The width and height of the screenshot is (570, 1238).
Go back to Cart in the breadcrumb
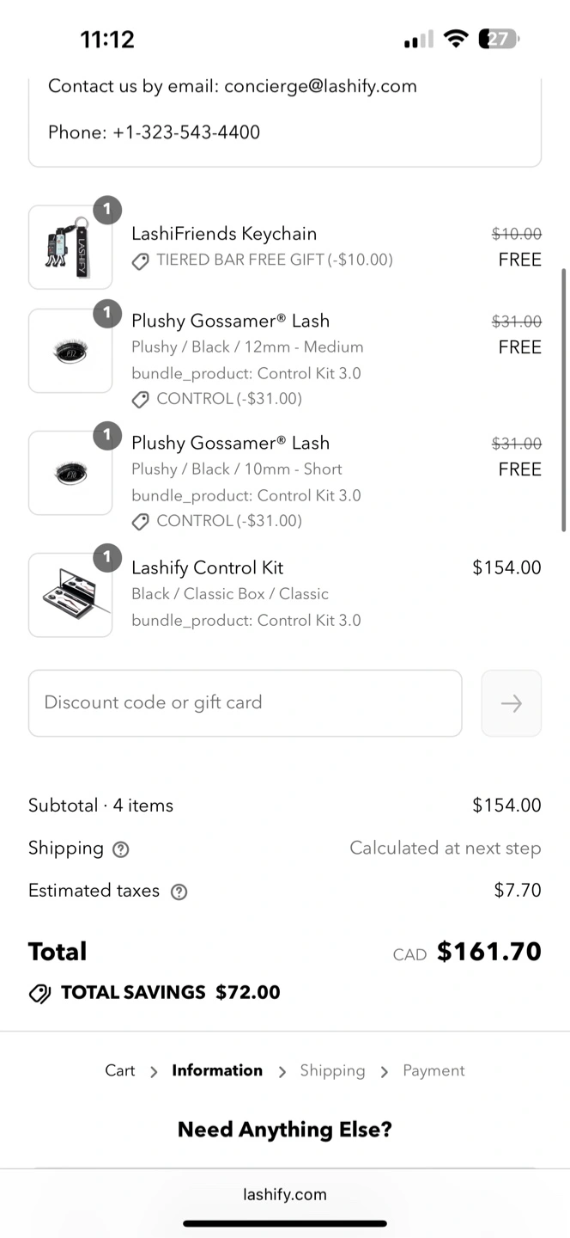119,1070
